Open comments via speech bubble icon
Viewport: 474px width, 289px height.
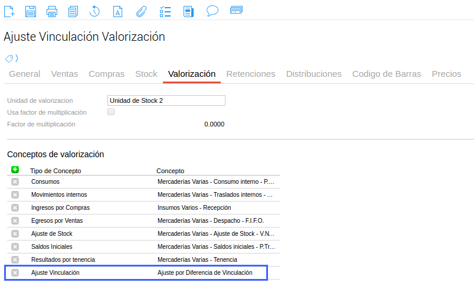213,11
